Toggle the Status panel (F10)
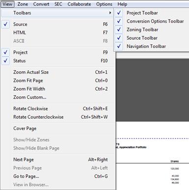The image size is (189, 190). pyautogui.click(x=57, y=61)
